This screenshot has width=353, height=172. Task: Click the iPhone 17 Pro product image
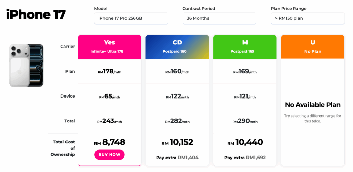pyautogui.click(x=26, y=65)
